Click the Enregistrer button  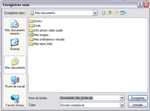click(x=138, y=98)
